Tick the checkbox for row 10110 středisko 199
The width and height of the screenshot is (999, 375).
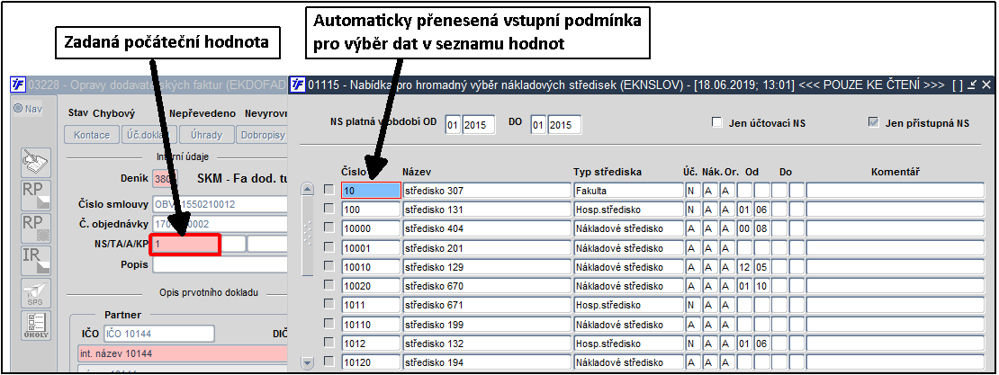(328, 324)
